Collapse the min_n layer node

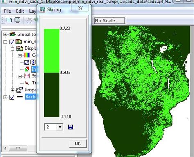point(5,42)
